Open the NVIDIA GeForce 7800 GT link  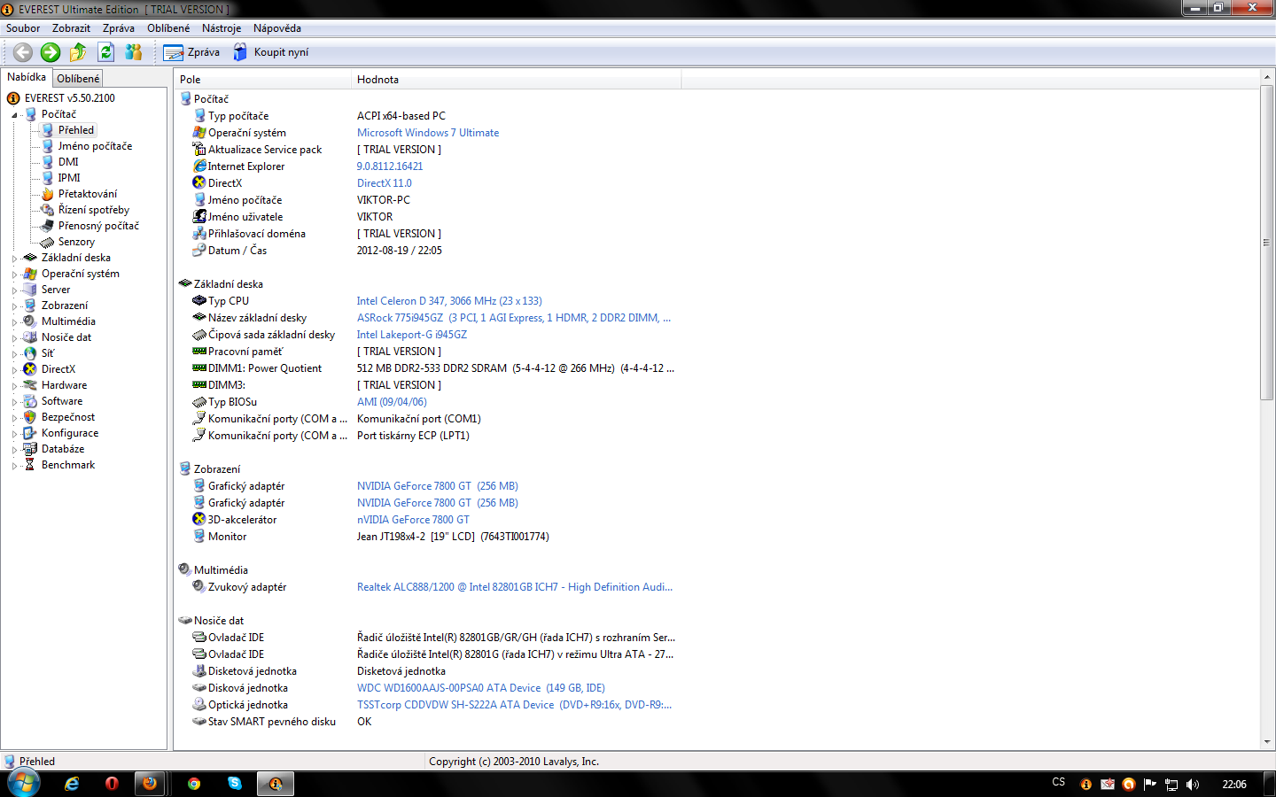click(x=414, y=486)
